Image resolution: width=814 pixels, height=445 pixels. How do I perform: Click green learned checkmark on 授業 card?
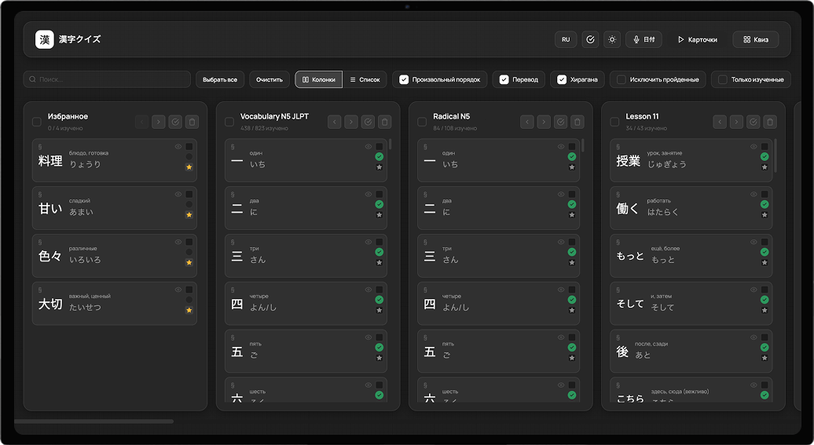764,157
